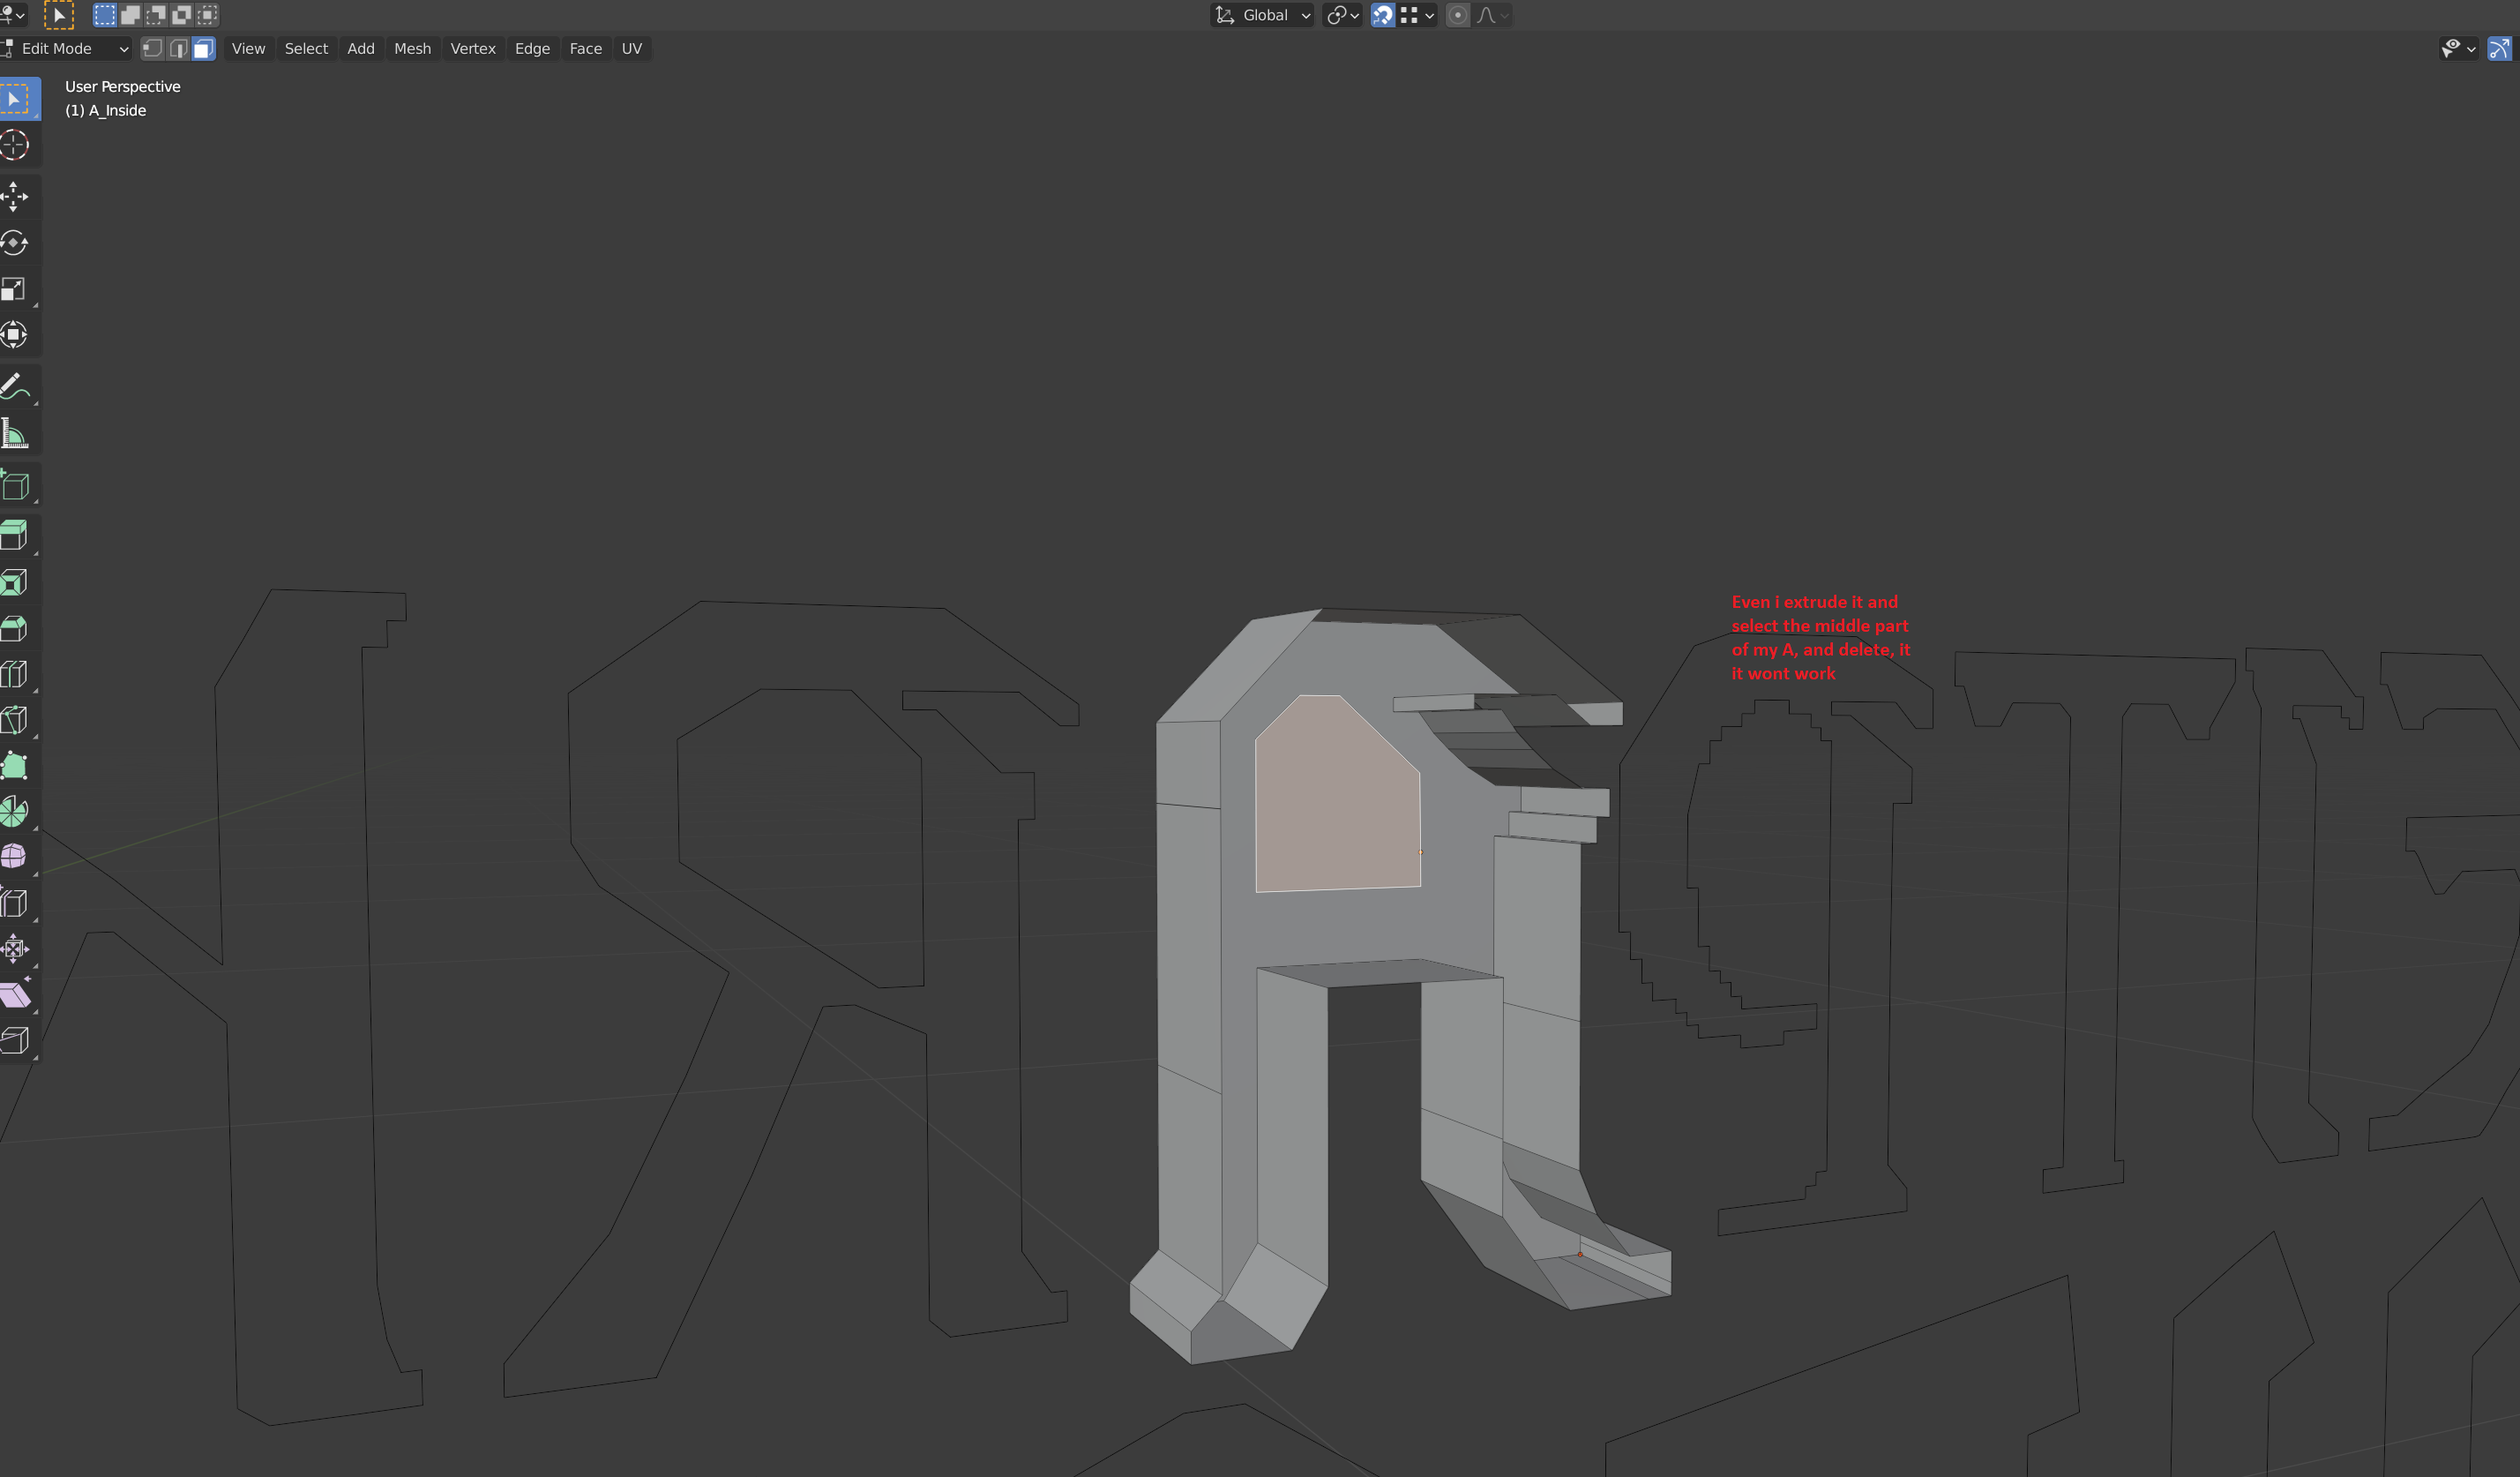Toggle snapping magnet icon
2520x1477 pixels.
[x=1382, y=15]
